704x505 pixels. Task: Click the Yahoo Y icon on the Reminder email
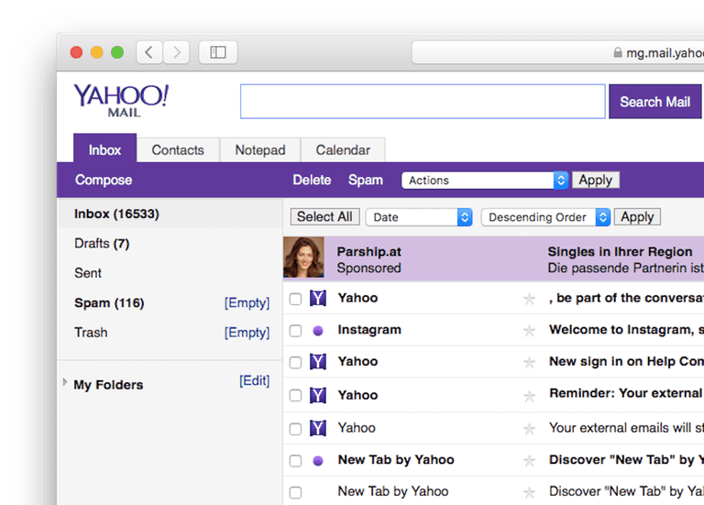(x=318, y=395)
